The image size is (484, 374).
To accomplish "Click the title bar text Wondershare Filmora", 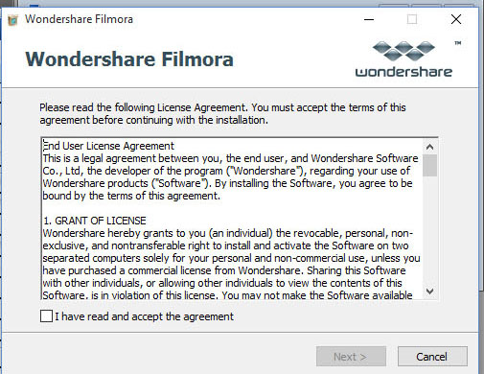I will pos(79,19).
